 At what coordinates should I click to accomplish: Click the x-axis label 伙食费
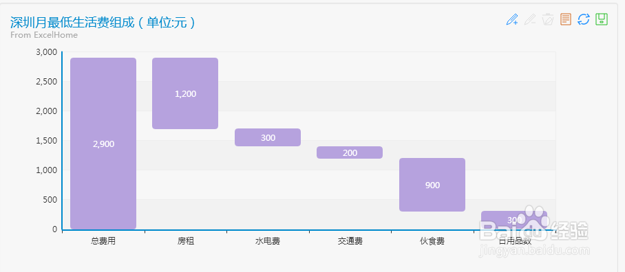pos(432,241)
